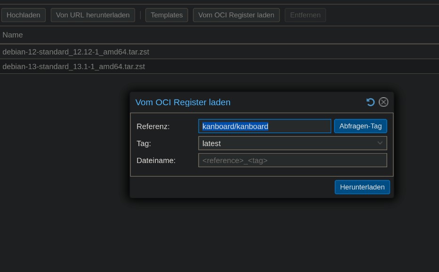Expand the Tag dropdown arrow
The width and height of the screenshot is (439, 272).
click(x=380, y=143)
